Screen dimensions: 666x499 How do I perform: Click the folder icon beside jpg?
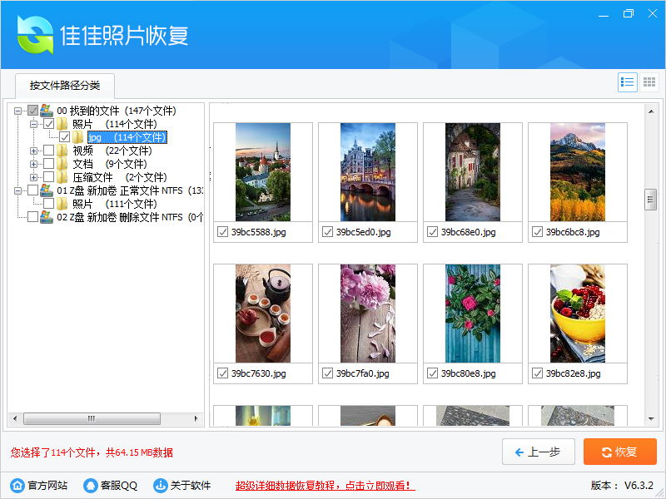click(x=77, y=137)
